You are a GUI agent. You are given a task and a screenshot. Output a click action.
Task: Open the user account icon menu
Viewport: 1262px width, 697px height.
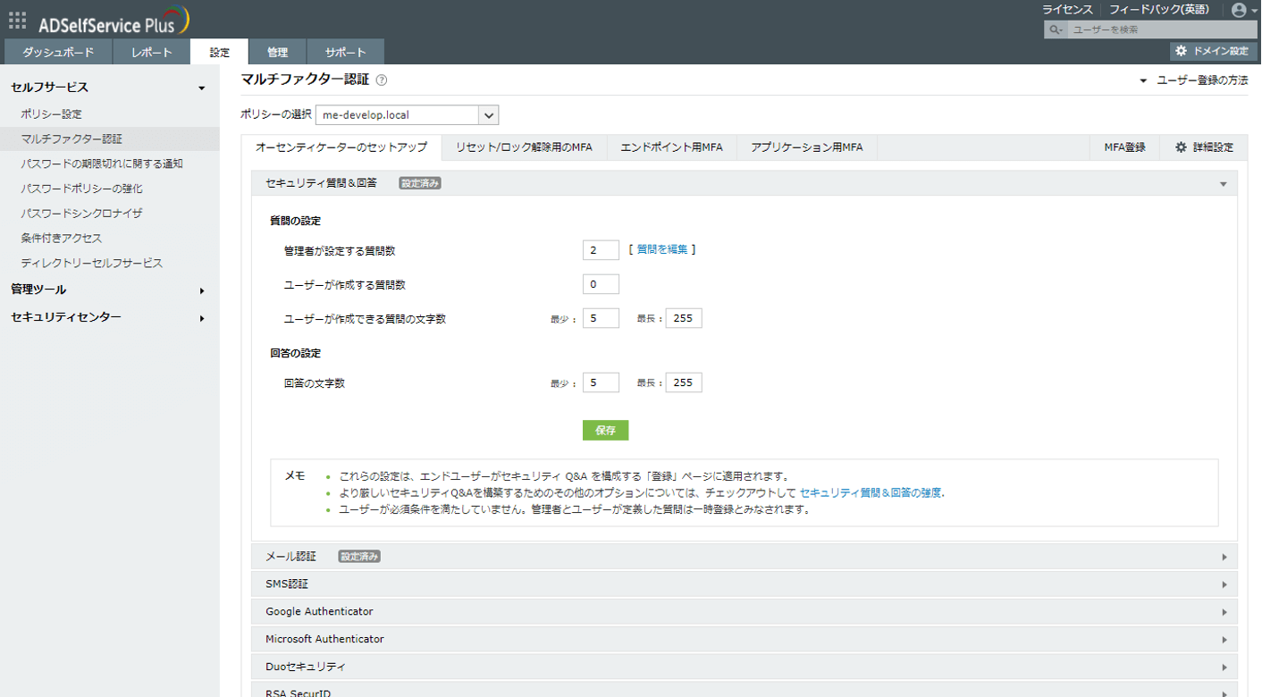click(x=1239, y=11)
